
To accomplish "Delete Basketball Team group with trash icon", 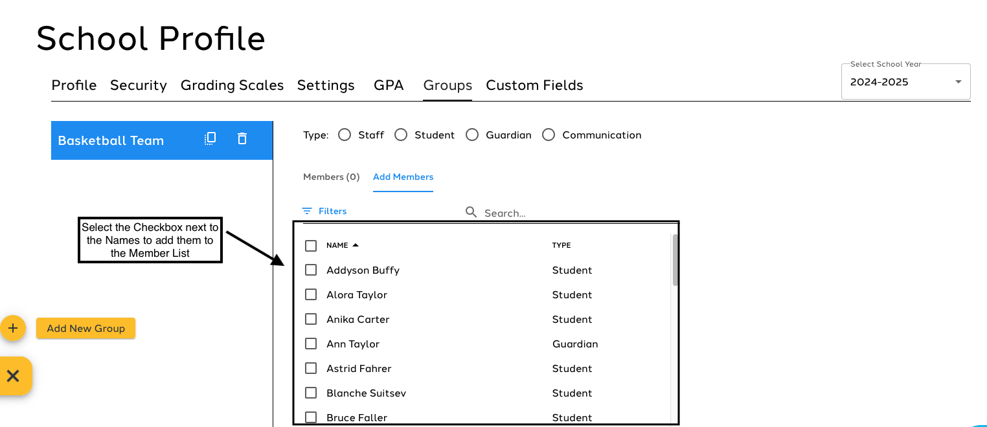I will [x=242, y=138].
